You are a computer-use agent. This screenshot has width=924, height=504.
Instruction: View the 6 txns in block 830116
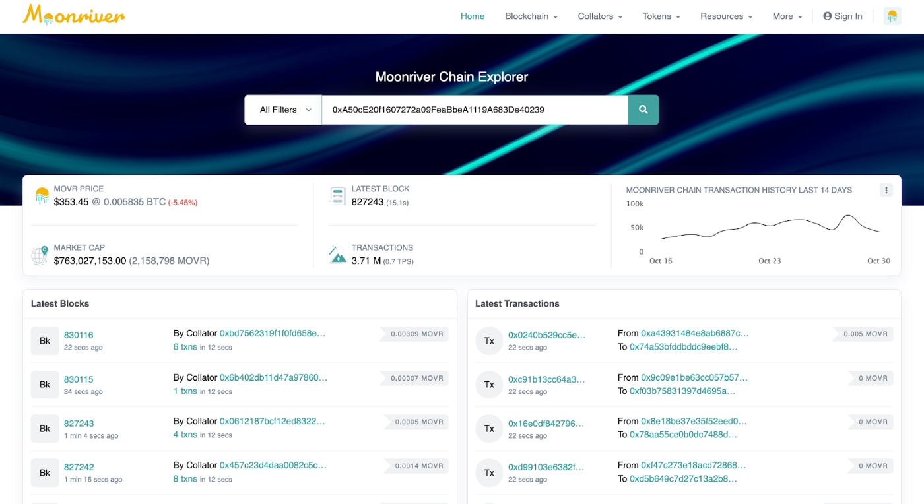pos(185,347)
